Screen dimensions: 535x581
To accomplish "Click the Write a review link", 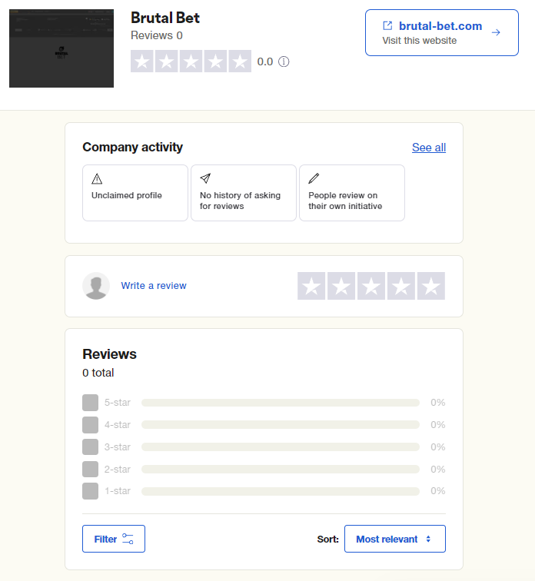I will (154, 286).
